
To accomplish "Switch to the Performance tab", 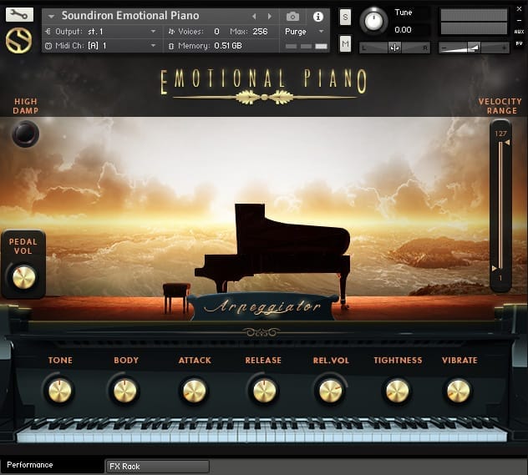I will [x=52, y=465].
